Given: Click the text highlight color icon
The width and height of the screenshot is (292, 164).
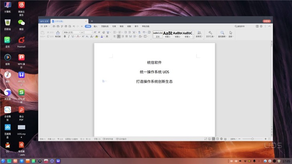Looking at the screenshot, I should [x=96, y=36].
